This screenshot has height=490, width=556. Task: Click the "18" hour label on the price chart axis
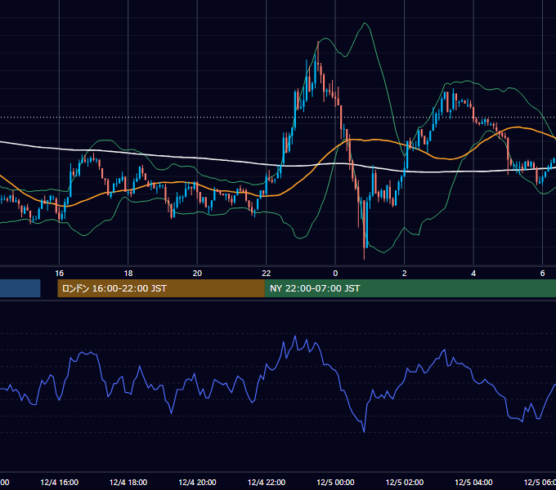(x=128, y=274)
